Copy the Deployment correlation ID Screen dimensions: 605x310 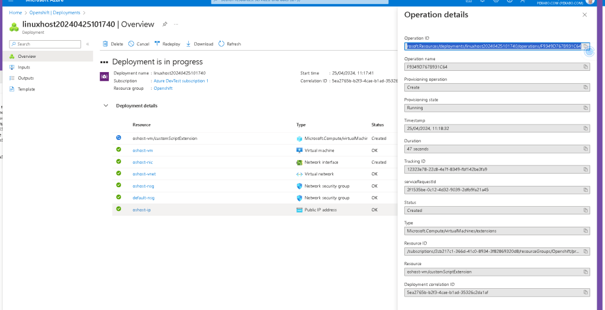click(x=585, y=293)
